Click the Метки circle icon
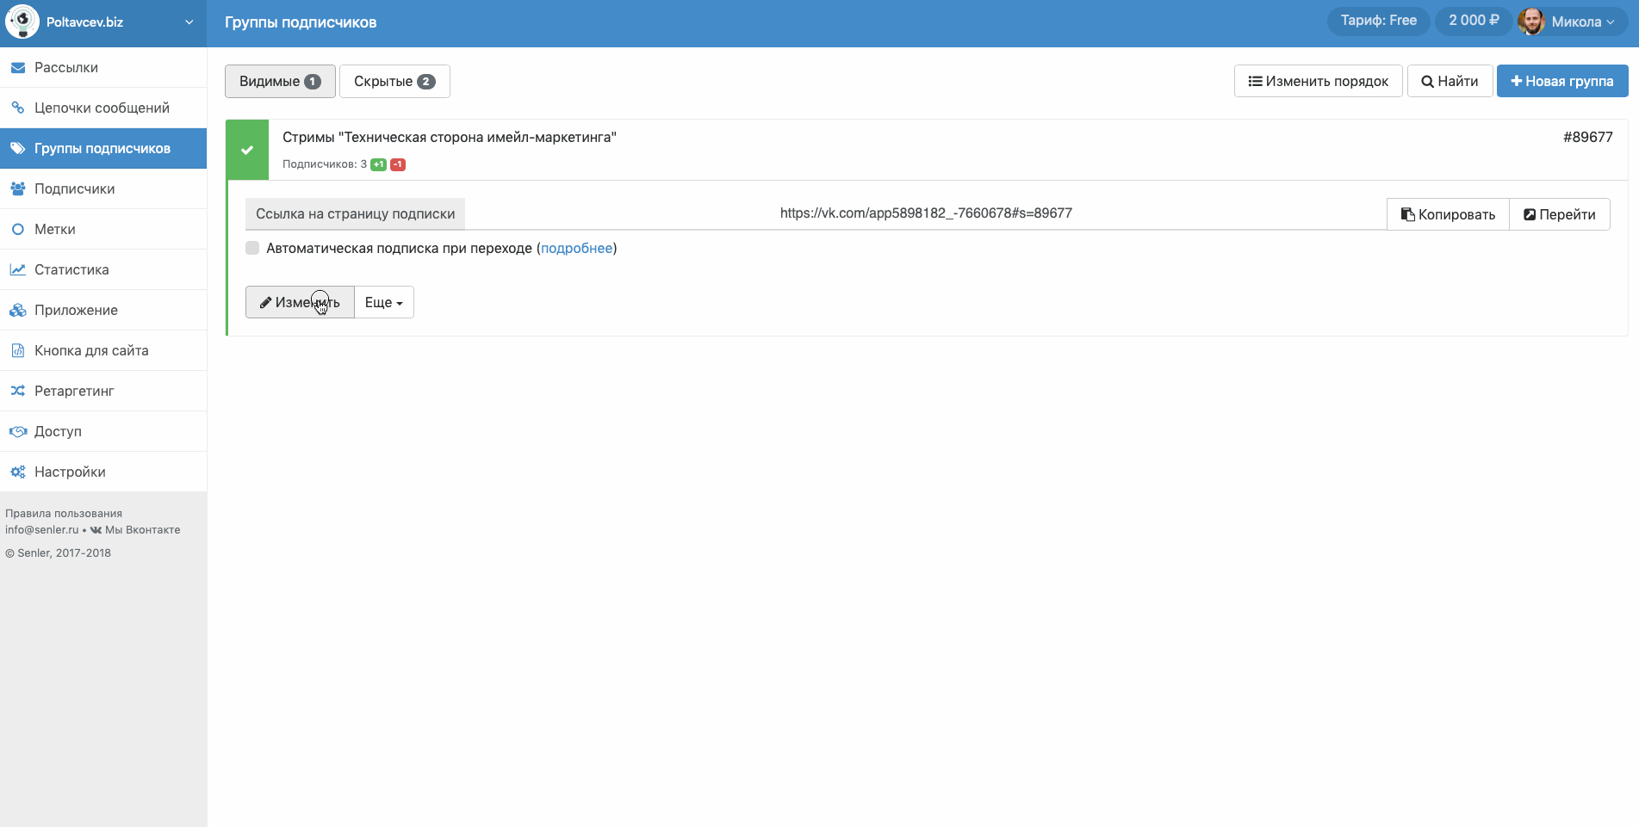 click(17, 230)
